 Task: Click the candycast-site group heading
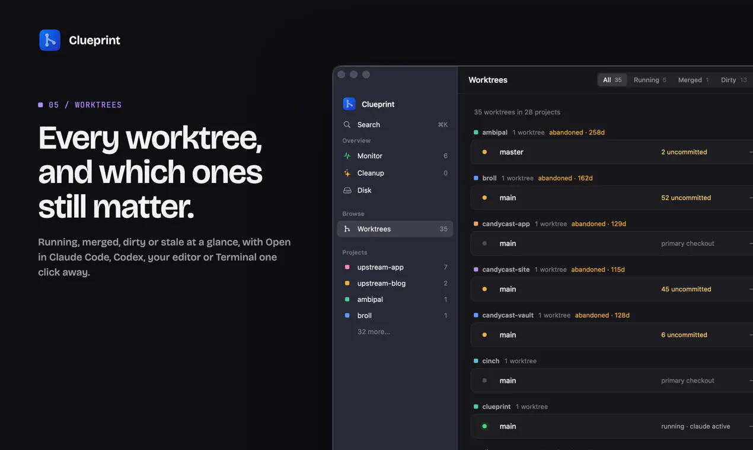[506, 269]
